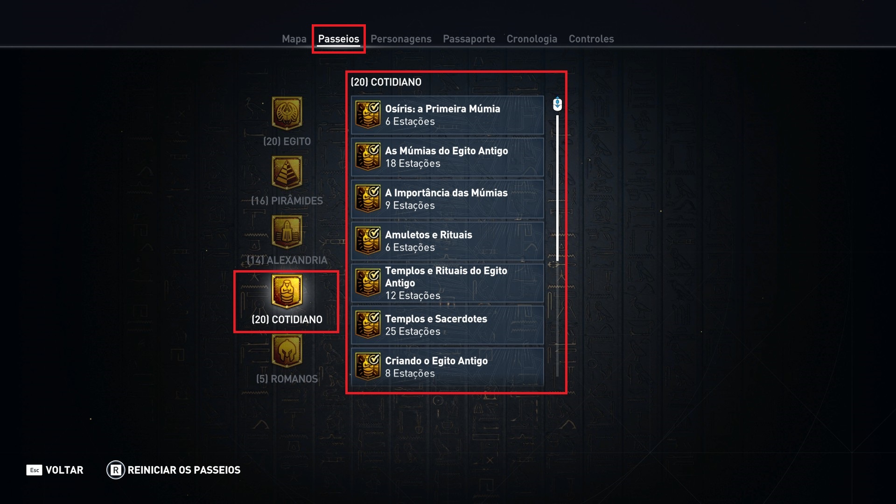Viewport: 896px width, 504px height.
Task: Select the Pirâmides pyramid category icon
Action: tap(287, 173)
